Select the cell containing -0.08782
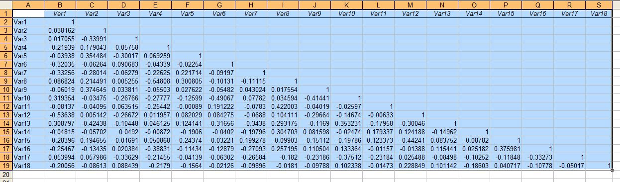Image resolution: width=620 pixels, height=182 pixels. pos(474,140)
